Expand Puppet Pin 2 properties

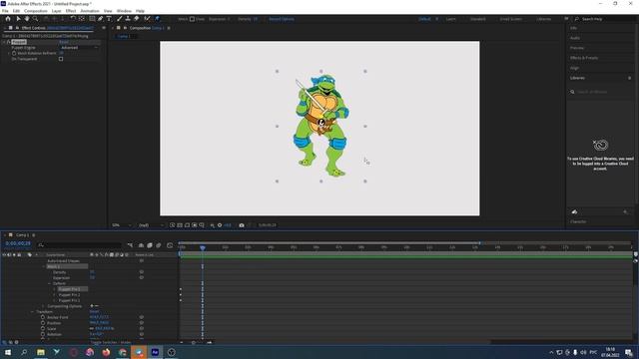pos(55,295)
